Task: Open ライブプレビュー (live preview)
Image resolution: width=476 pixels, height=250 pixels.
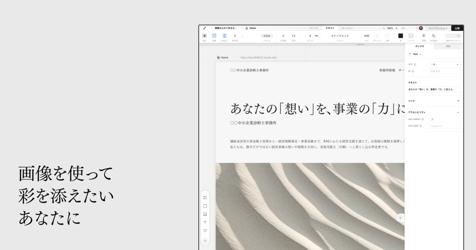Action: tap(438, 28)
